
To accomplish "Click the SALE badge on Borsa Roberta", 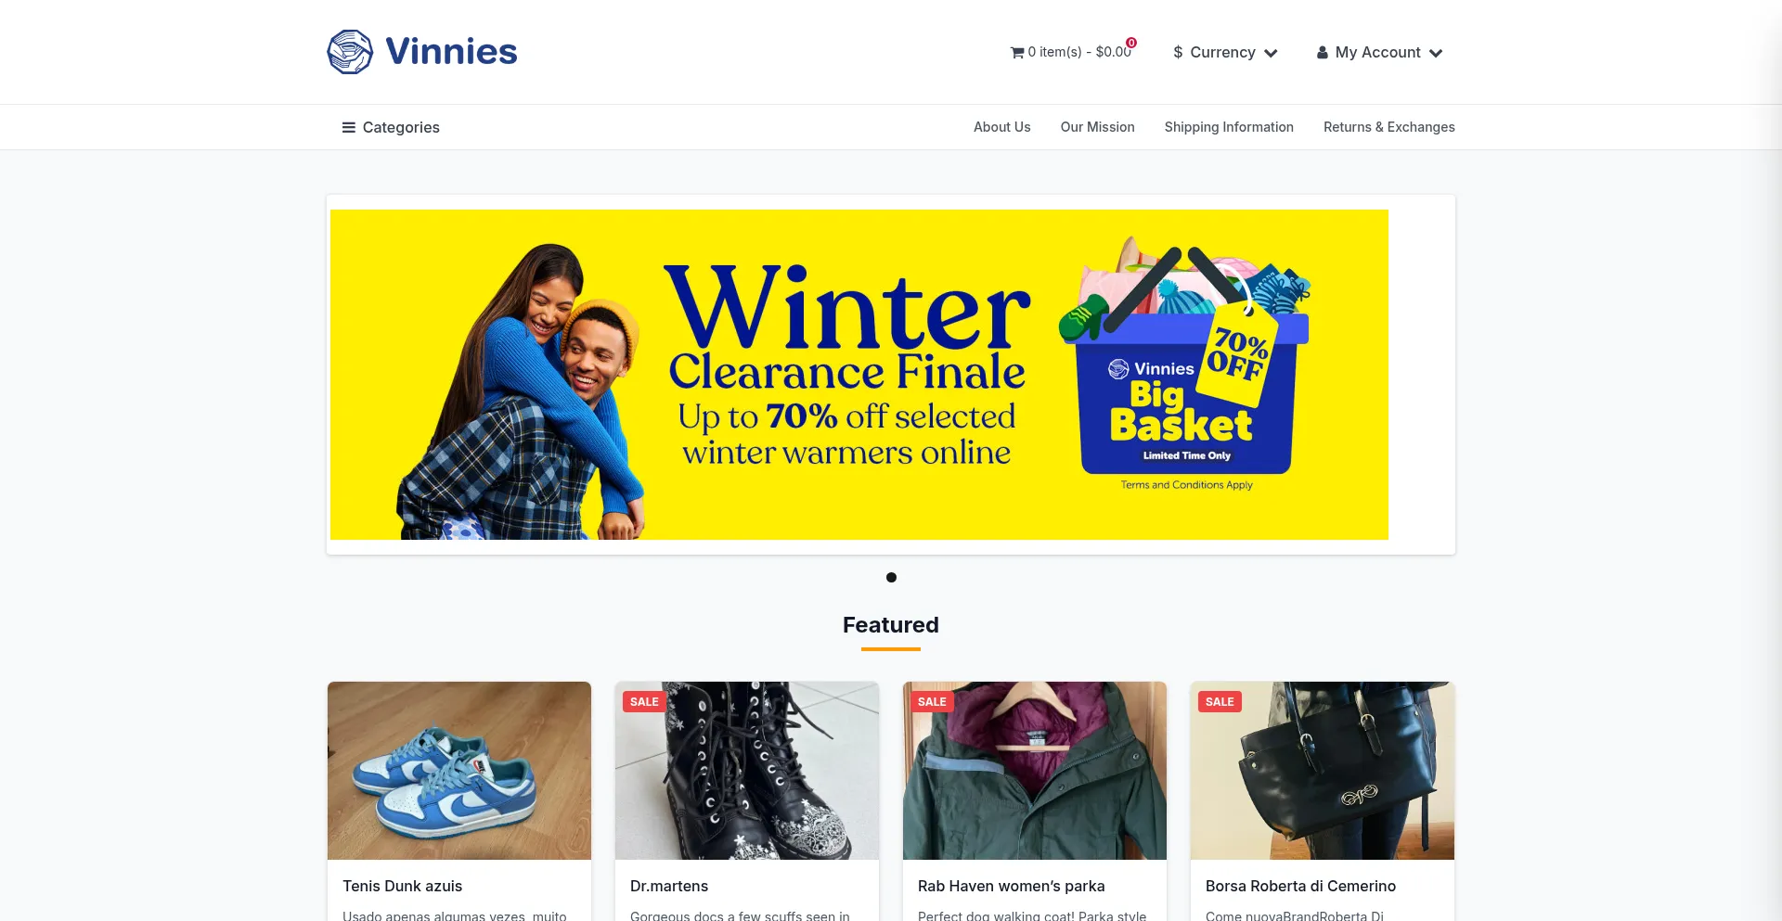I will 1220,701.
